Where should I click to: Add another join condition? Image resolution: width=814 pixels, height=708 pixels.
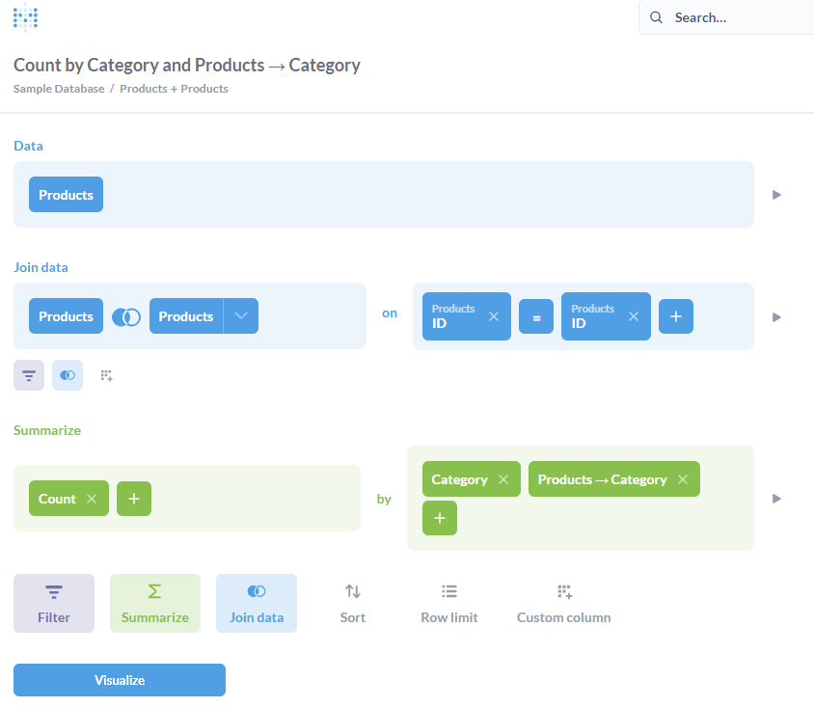pos(676,316)
